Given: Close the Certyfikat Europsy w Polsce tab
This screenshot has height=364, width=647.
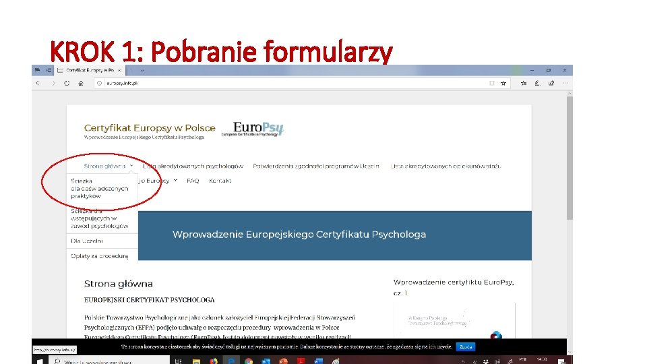Looking at the screenshot, I should coord(120,70).
